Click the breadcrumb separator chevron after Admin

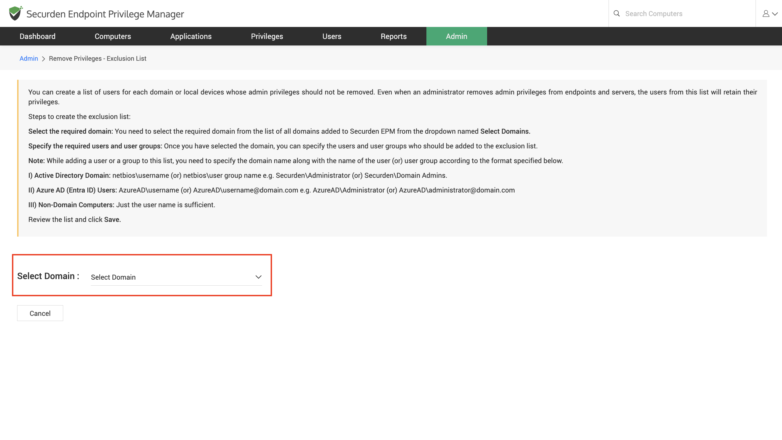pos(43,59)
